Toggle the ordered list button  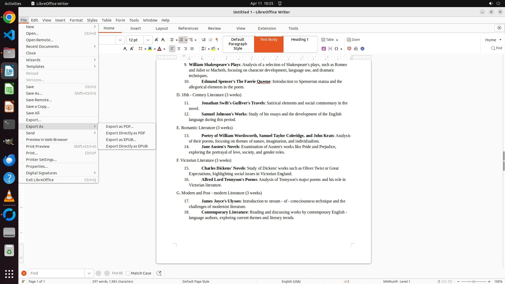pos(181,40)
